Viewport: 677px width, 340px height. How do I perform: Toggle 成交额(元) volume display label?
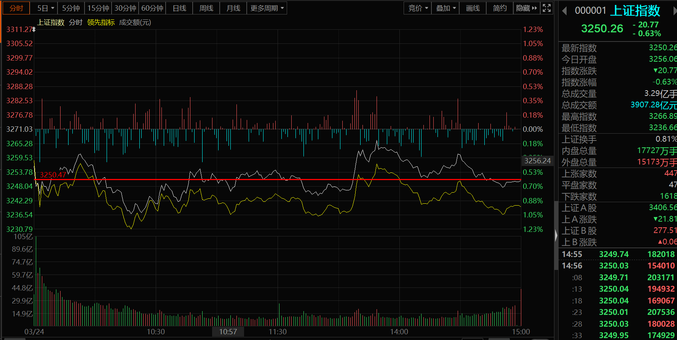[x=135, y=22]
